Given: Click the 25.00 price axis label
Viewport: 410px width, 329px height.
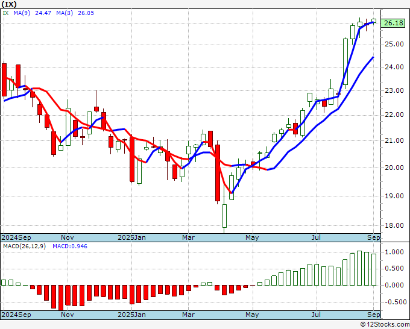Looking at the screenshot, I should 394,44.
